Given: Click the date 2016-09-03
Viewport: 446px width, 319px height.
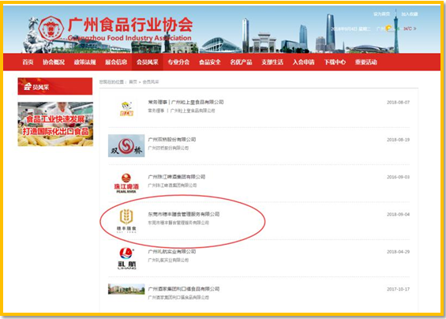Looking at the screenshot, I should click(x=398, y=177).
